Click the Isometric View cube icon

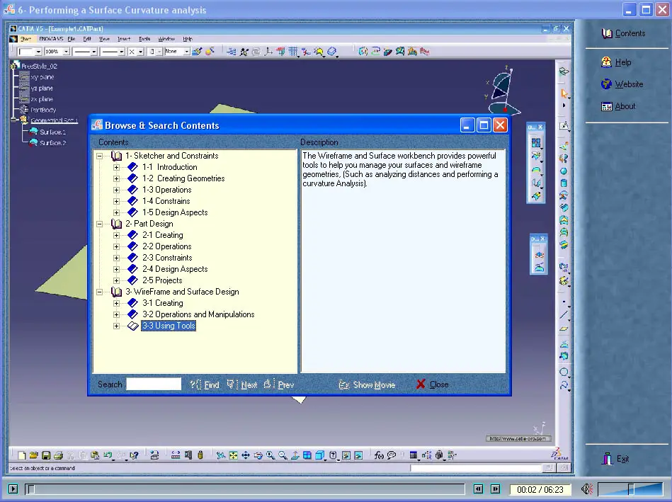(x=320, y=455)
